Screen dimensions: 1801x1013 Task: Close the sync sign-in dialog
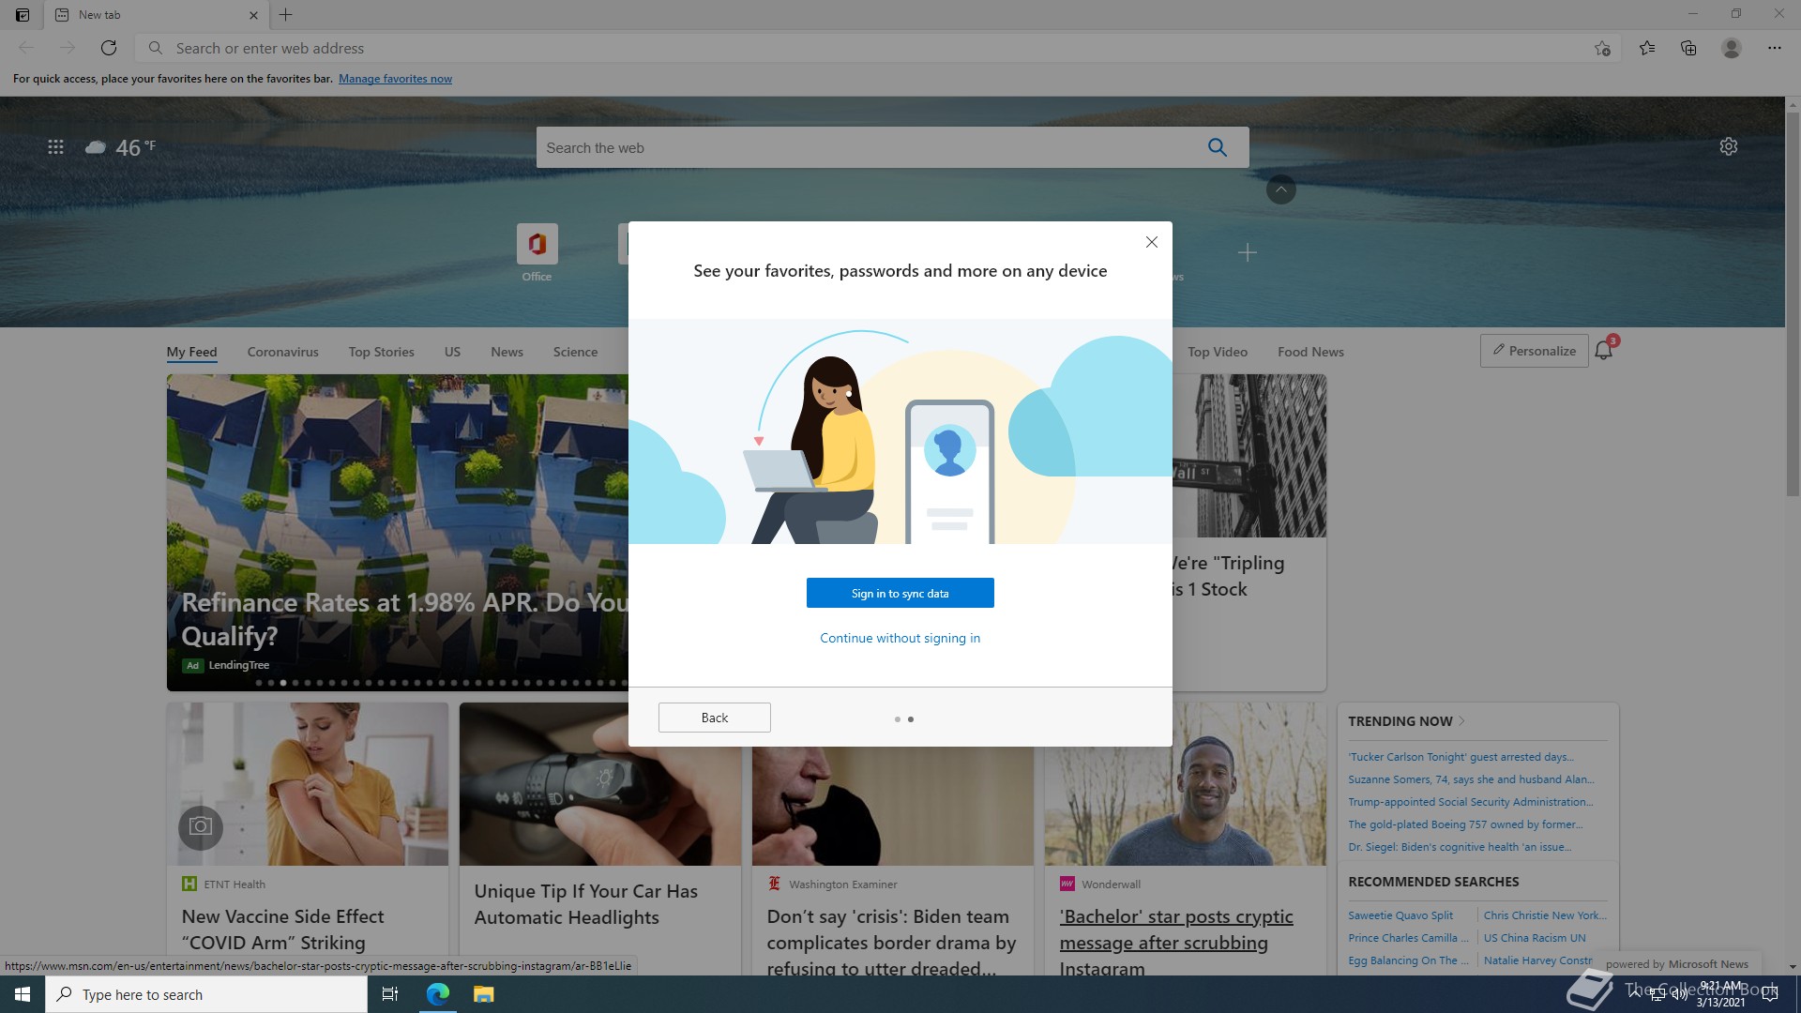tap(1152, 242)
